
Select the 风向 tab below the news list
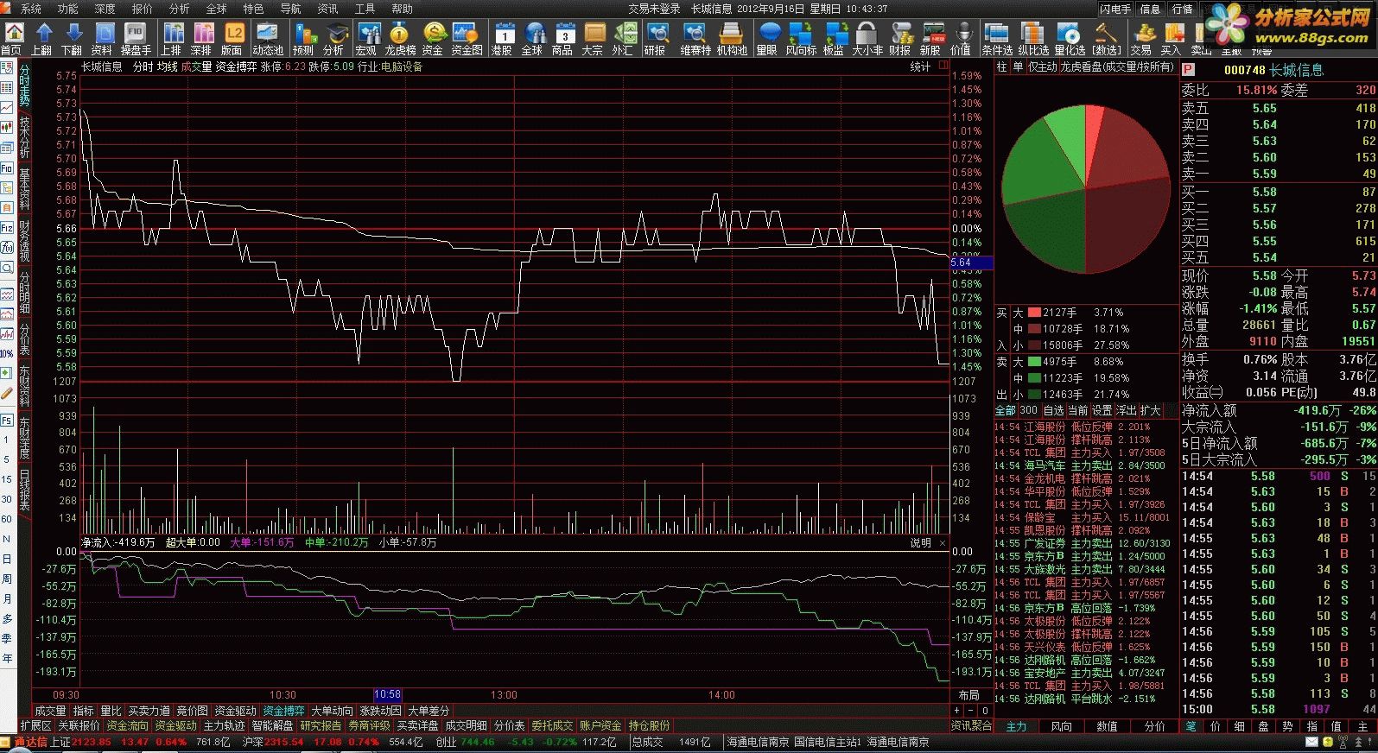[1062, 727]
